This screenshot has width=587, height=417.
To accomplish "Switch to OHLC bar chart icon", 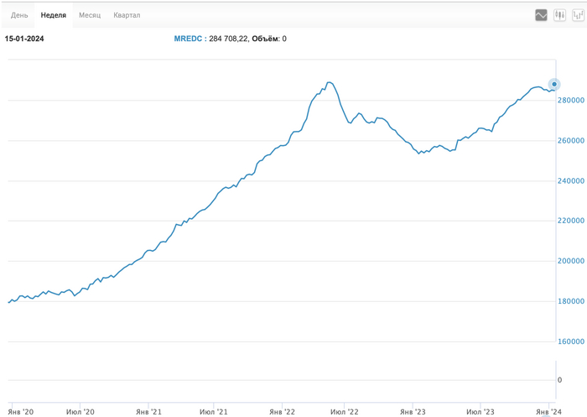I will 578,15.
